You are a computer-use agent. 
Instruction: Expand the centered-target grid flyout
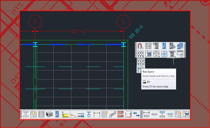(x=158, y=56)
